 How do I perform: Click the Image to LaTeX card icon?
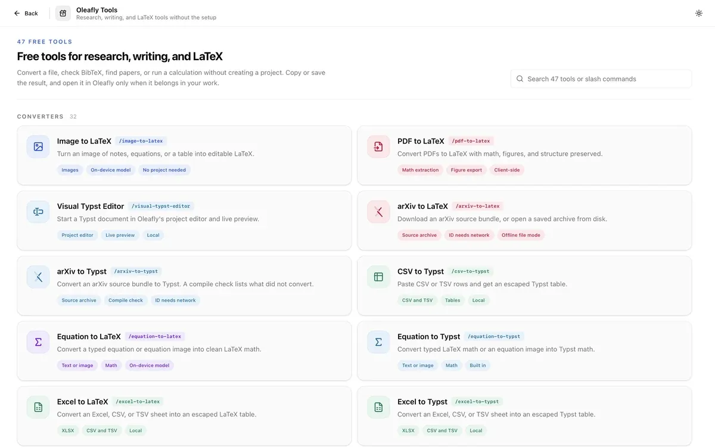tap(38, 146)
